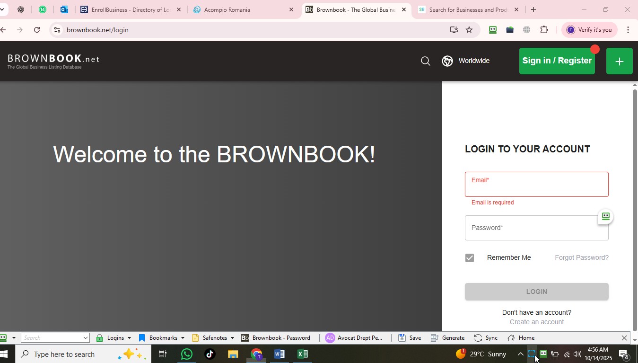The width and height of the screenshot is (638, 363).
Task: Open the Create an account link
Action: [x=536, y=322]
